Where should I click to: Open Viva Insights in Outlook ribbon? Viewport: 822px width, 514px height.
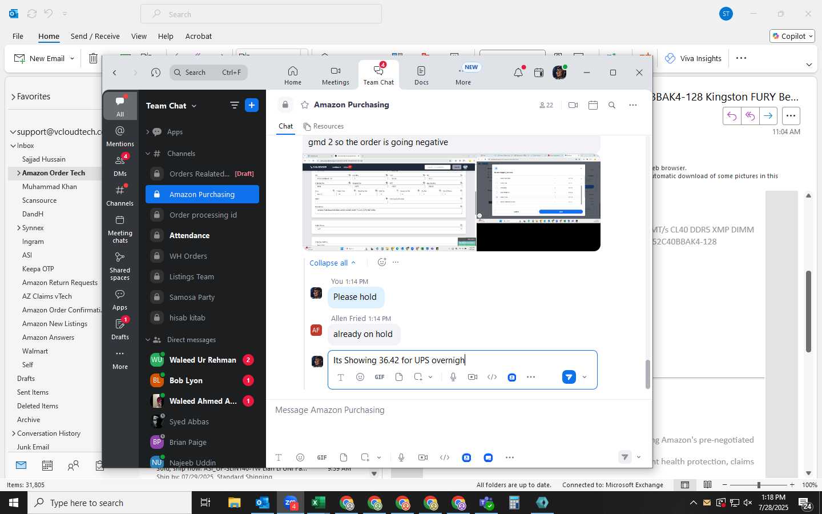point(693,58)
